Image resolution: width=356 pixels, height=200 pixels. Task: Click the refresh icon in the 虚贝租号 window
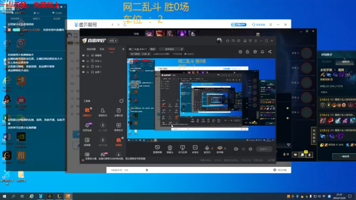coord(125,24)
